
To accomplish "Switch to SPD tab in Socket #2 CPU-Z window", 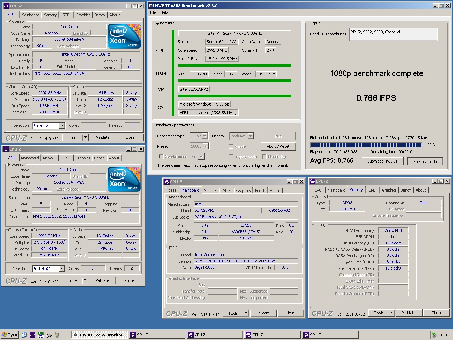I will [x=66, y=158].
